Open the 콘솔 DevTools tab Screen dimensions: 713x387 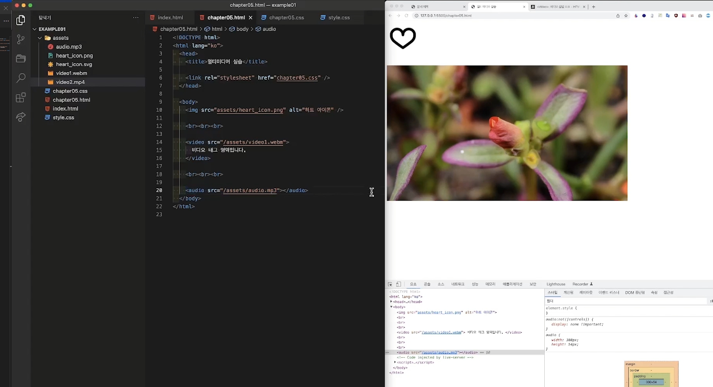(427, 284)
